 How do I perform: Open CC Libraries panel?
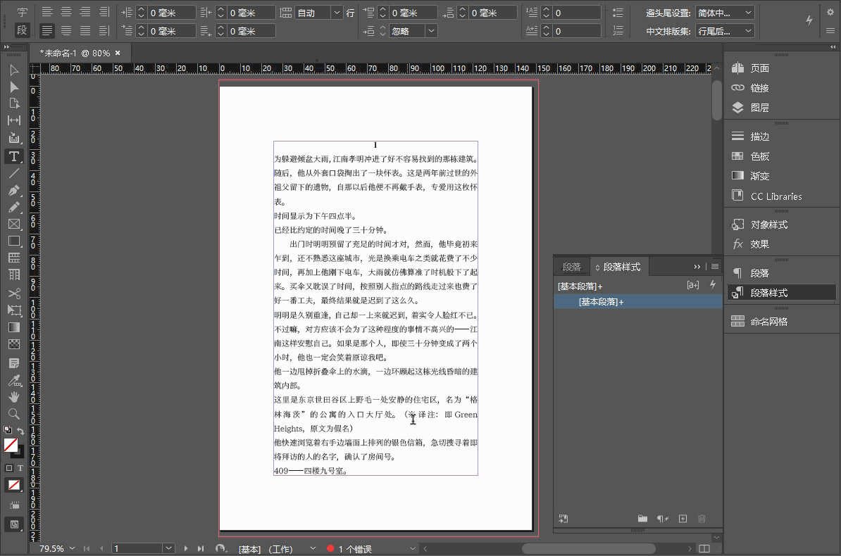(767, 196)
